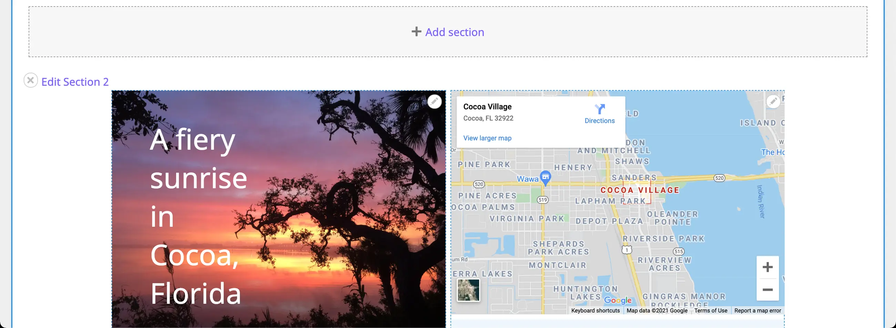Open Keyboard shortcuts on the map
The width and height of the screenshot is (896, 328).
[x=595, y=310]
